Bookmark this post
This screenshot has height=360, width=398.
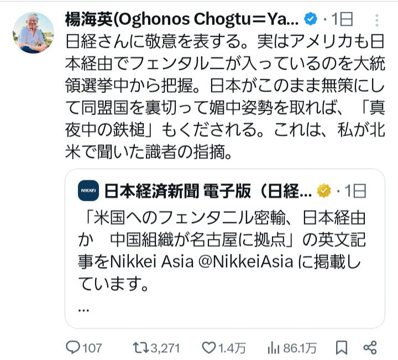[342, 347]
